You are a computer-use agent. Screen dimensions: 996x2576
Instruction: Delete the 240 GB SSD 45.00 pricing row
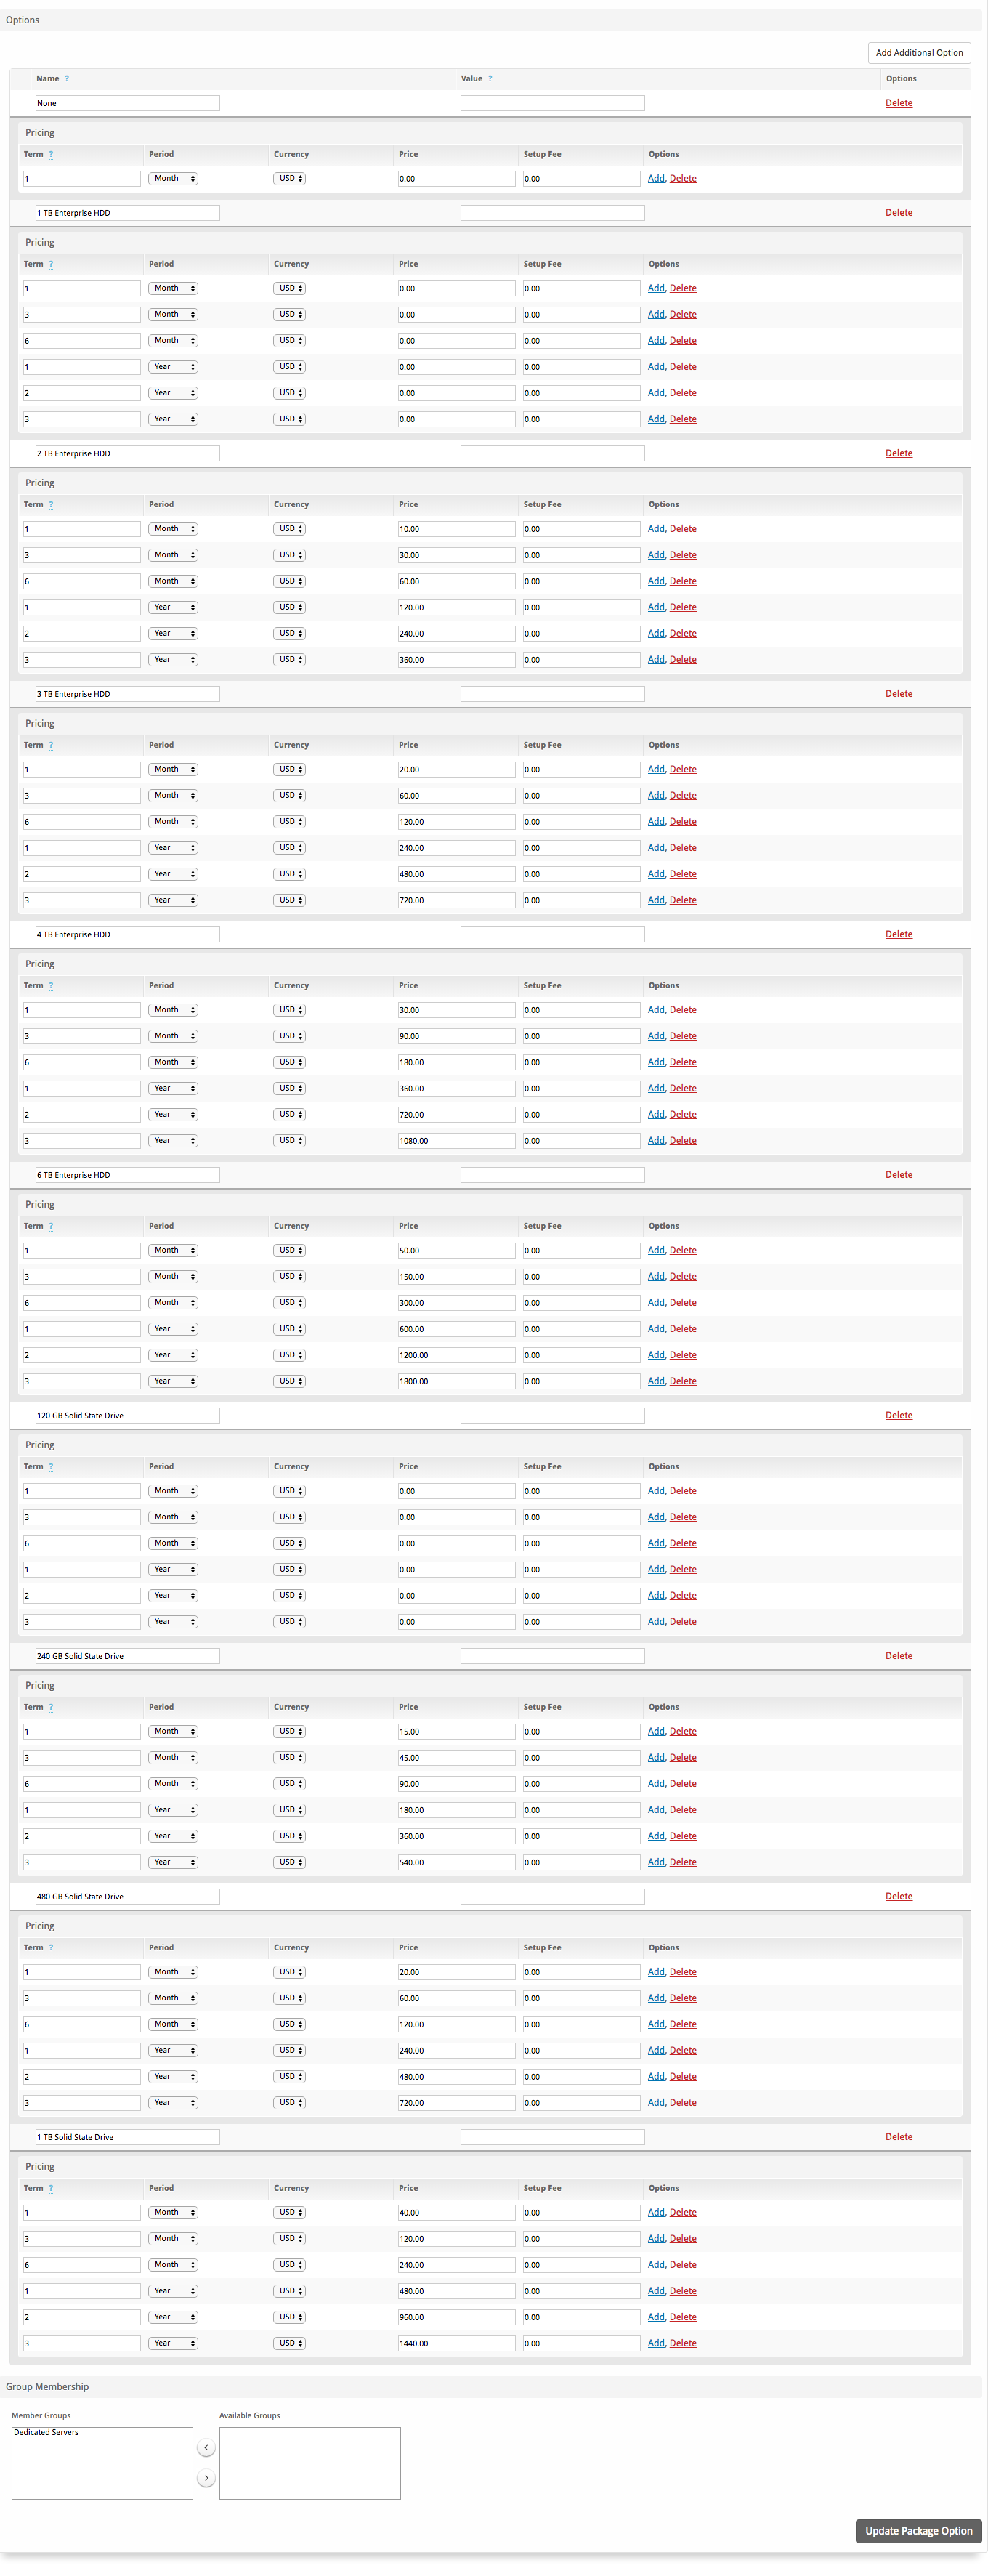pyautogui.click(x=683, y=1758)
